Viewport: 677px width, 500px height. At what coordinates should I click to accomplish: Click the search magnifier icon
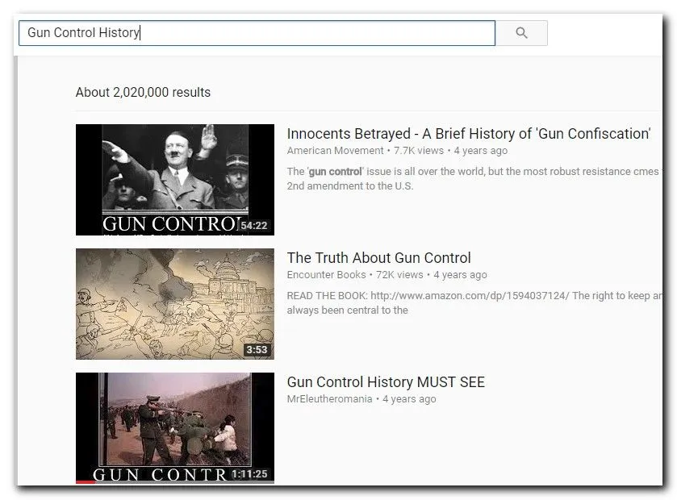[520, 32]
